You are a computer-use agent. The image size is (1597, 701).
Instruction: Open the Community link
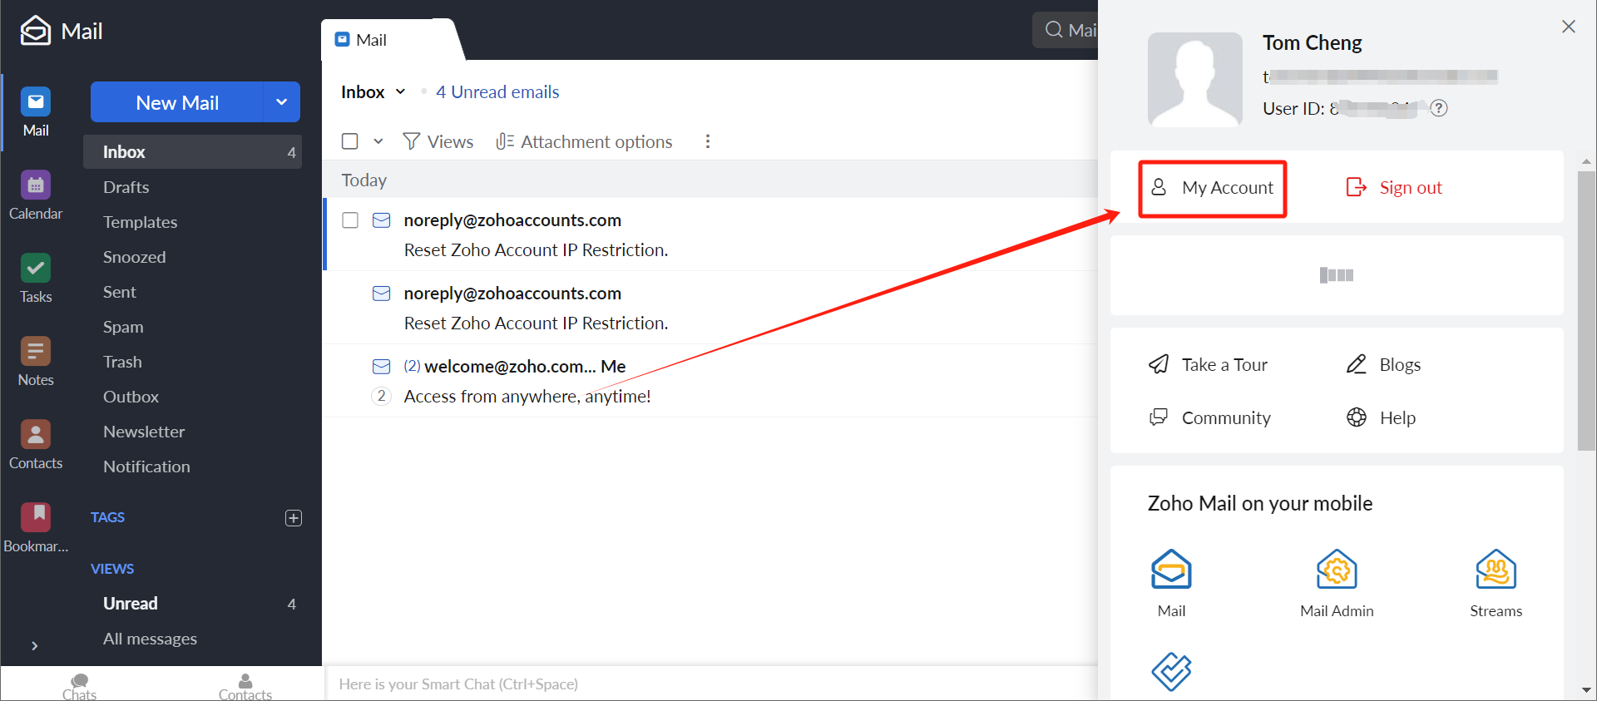pos(1209,417)
